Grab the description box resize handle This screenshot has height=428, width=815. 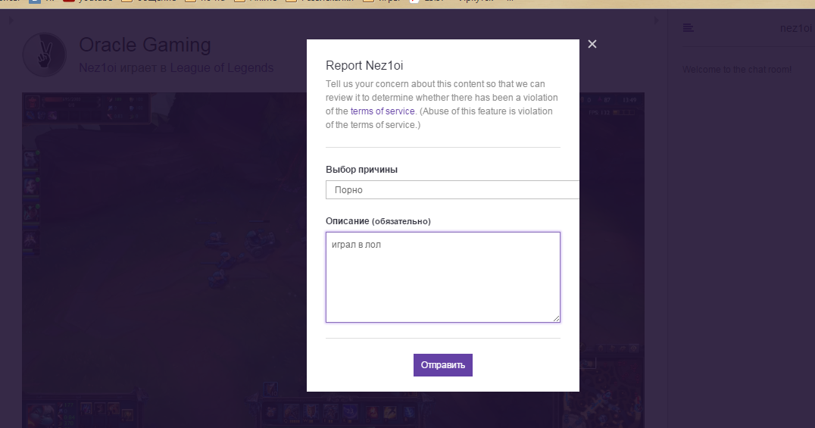coord(556,318)
